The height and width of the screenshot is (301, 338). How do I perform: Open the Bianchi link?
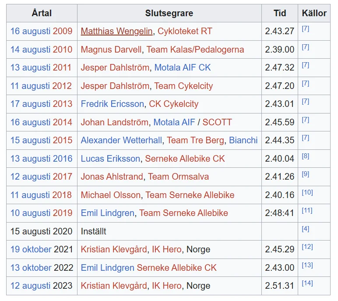tap(243, 140)
